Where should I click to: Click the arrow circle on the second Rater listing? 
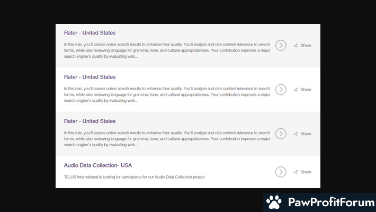(x=281, y=90)
